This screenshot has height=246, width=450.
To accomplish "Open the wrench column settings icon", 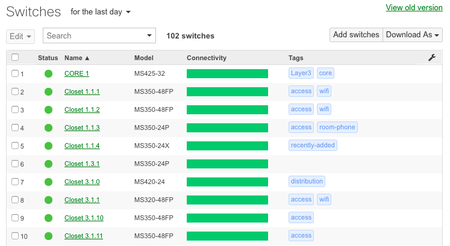I will (x=432, y=58).
